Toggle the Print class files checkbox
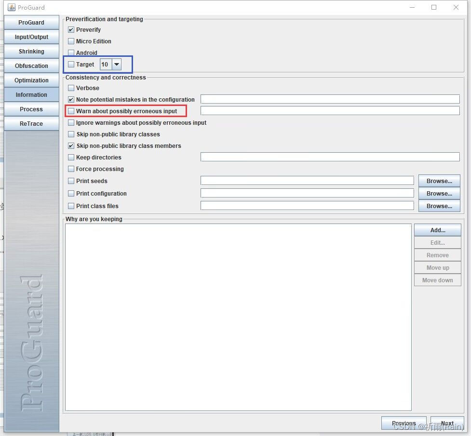 (x=71, y=206)
